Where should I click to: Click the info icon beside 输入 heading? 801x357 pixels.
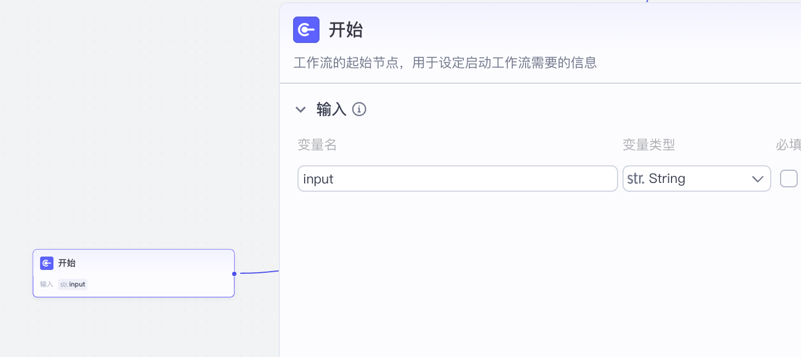pyautogui.click(x=359, y=109)
